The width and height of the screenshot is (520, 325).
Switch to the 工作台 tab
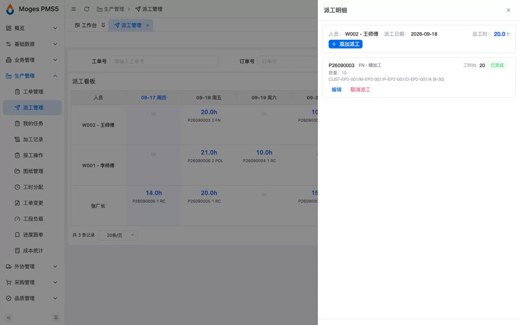tap(86, 25)
